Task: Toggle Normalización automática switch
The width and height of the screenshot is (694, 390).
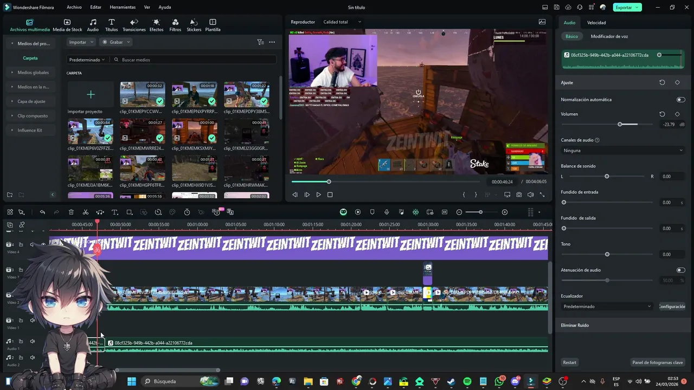Action: pyautogui.click(x=680, y=100)
